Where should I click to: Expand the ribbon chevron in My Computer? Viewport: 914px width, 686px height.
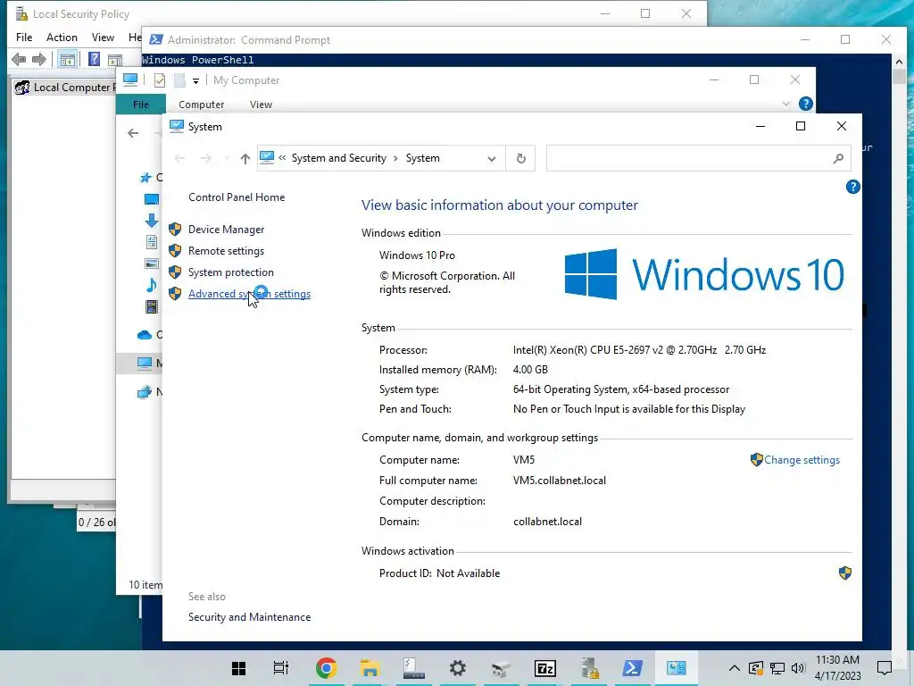[x=785, y=104]
